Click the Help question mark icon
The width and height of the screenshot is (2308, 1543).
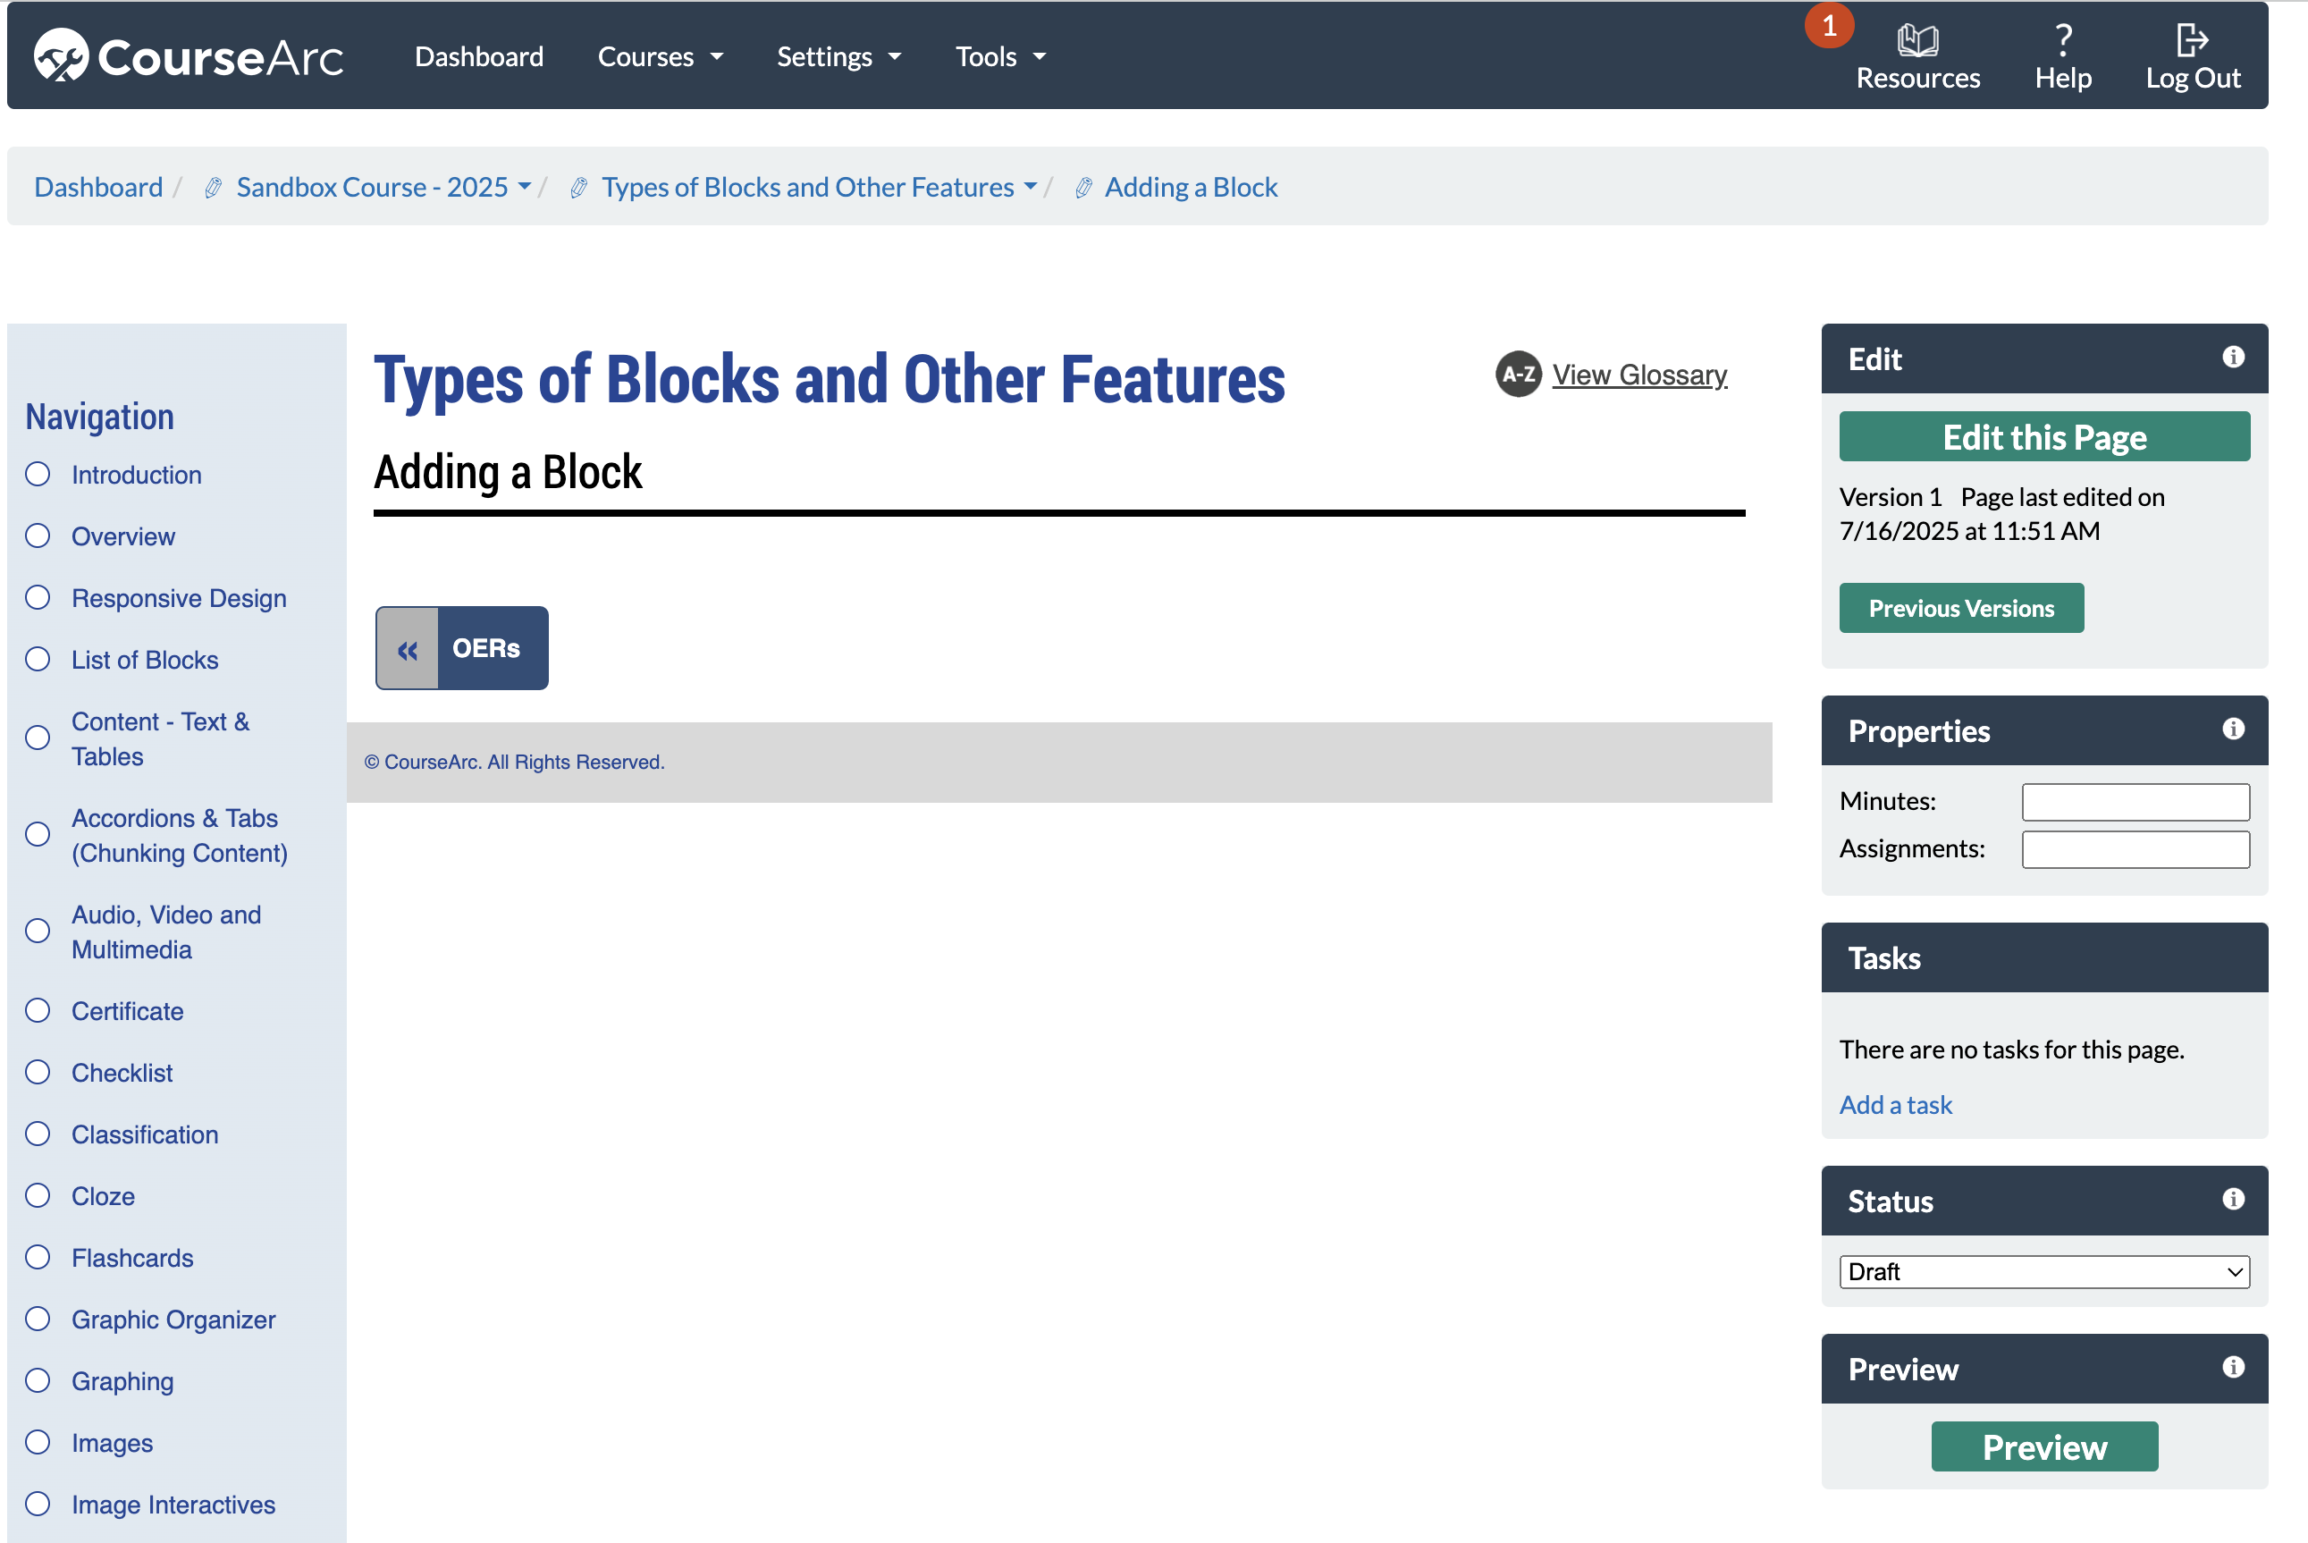coord(2063,40)
